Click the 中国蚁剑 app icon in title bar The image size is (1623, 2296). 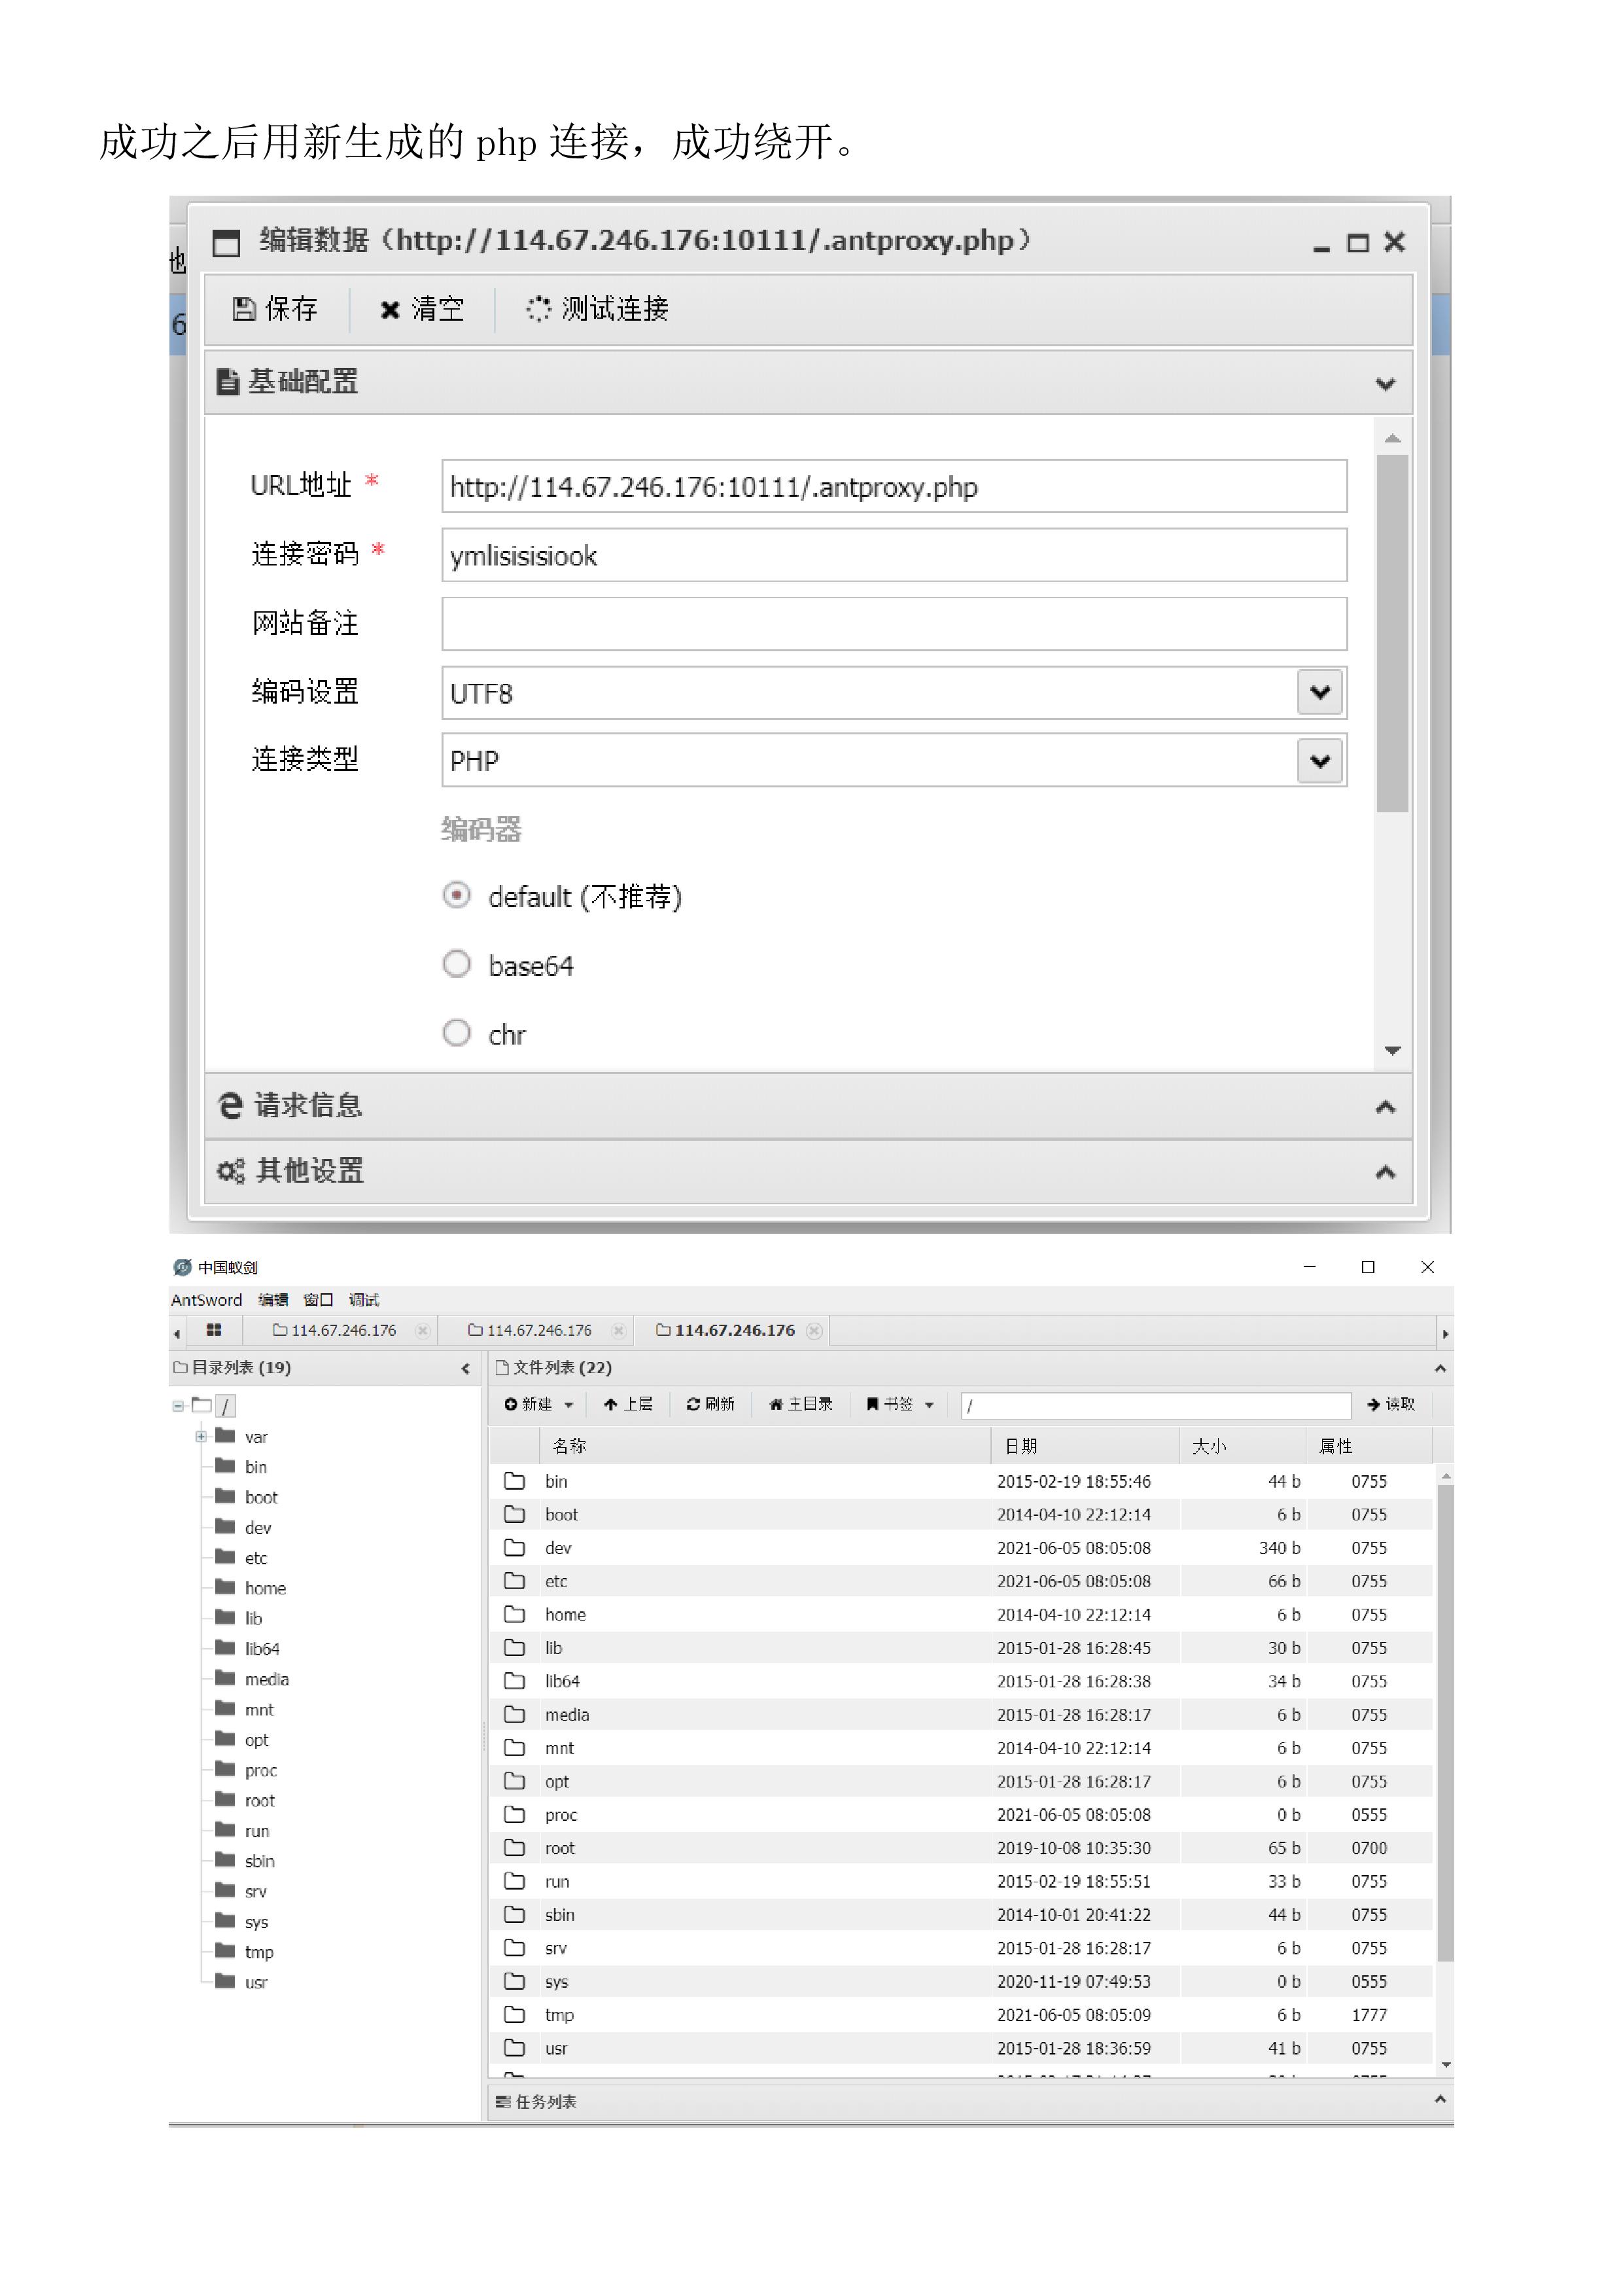coord(182,1267)
